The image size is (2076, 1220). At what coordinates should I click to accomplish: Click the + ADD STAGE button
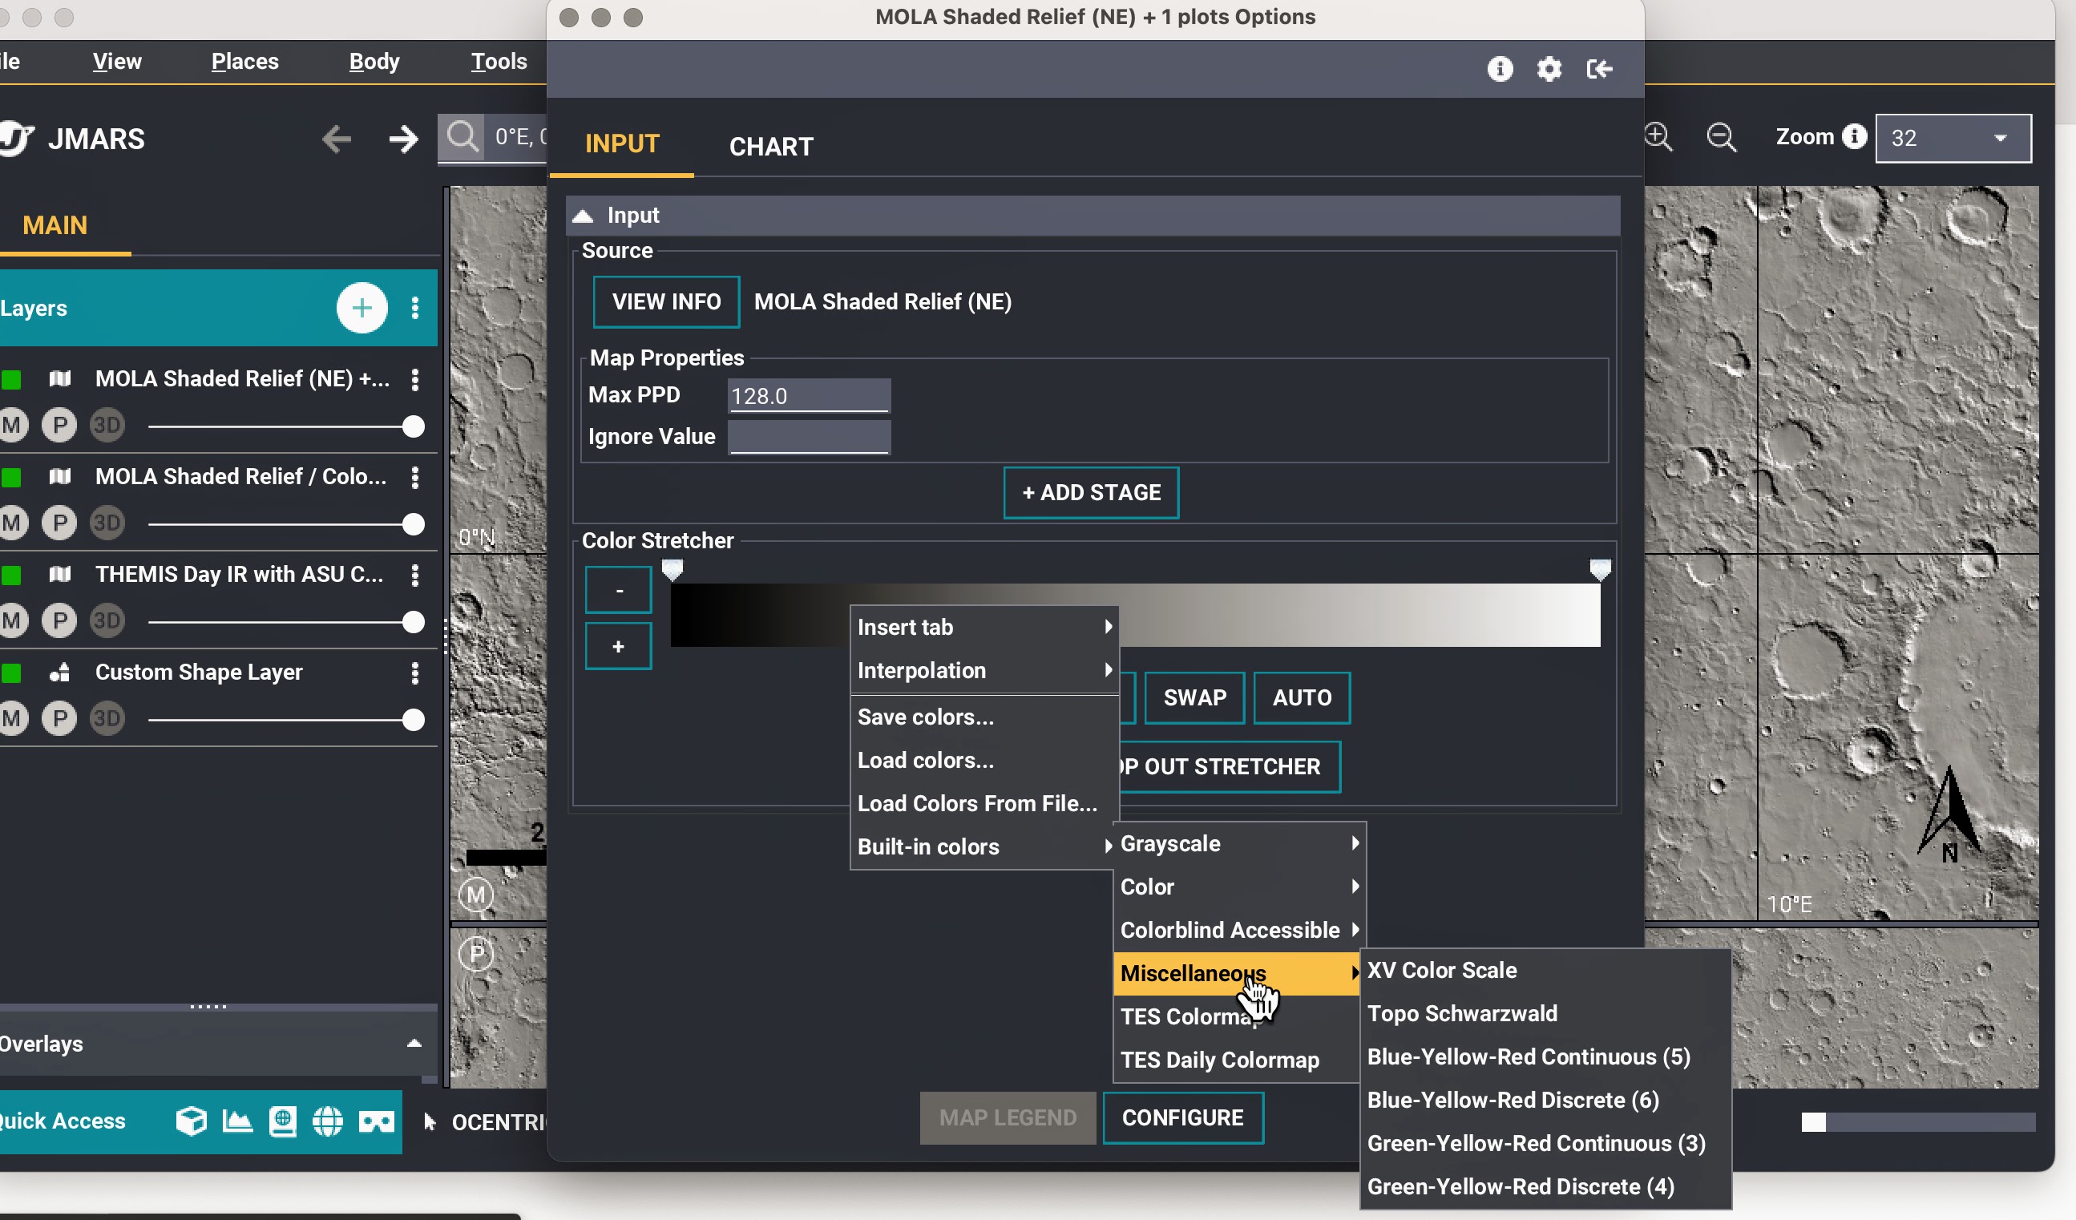pyautogui.click(x=1091, y=493)
